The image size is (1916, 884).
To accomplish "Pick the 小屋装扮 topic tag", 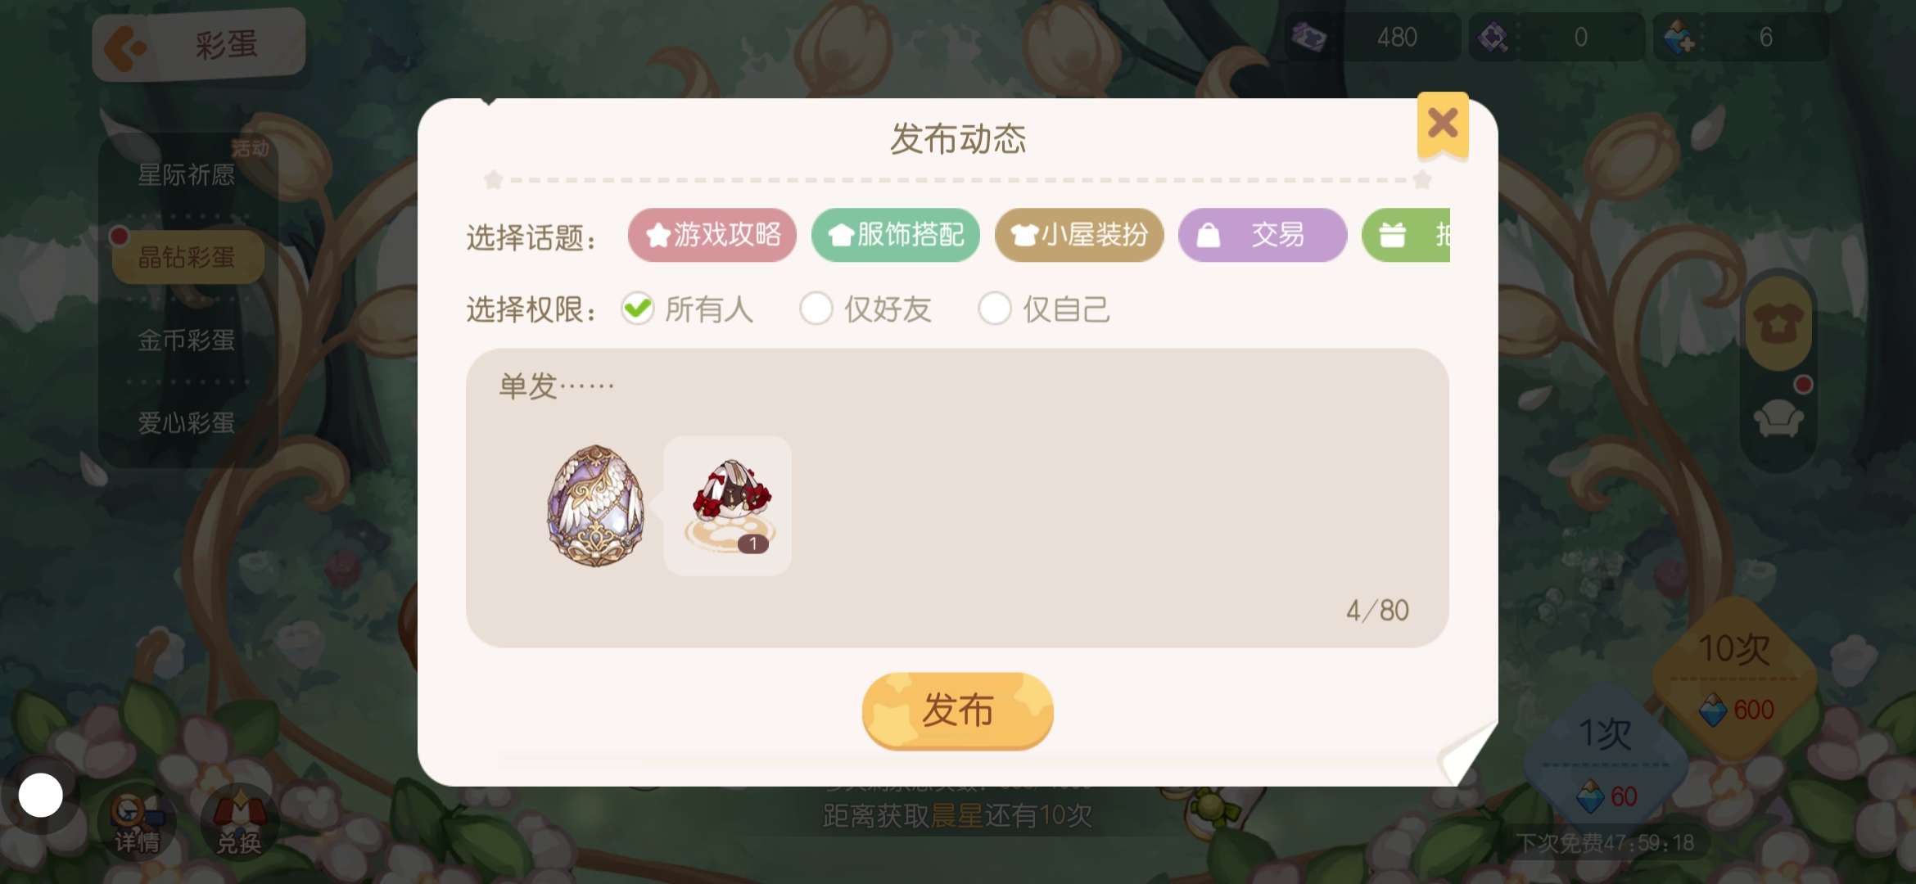I will [x=1079, y=236].
